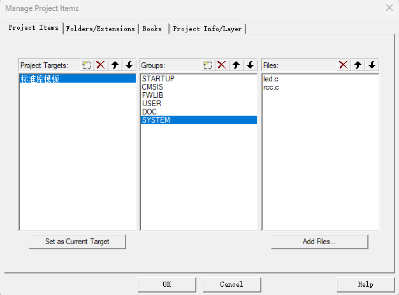Move the selected file up

point(358,65)
